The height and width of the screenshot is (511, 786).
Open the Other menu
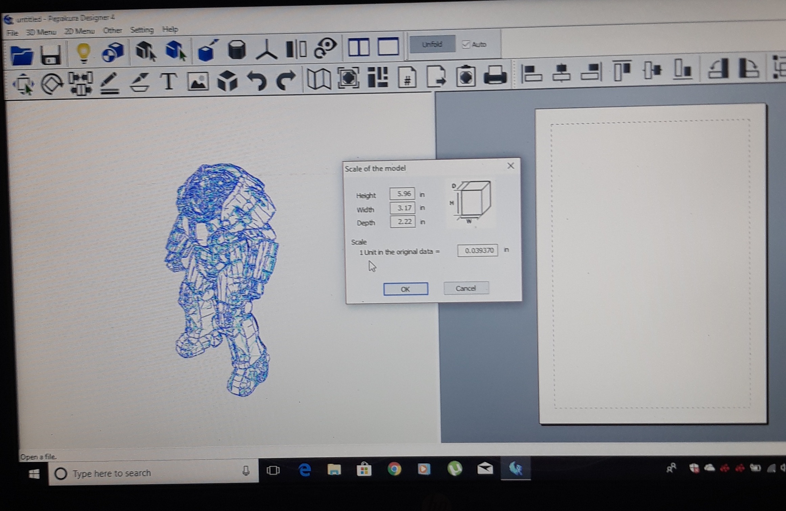tap(112, 30)
